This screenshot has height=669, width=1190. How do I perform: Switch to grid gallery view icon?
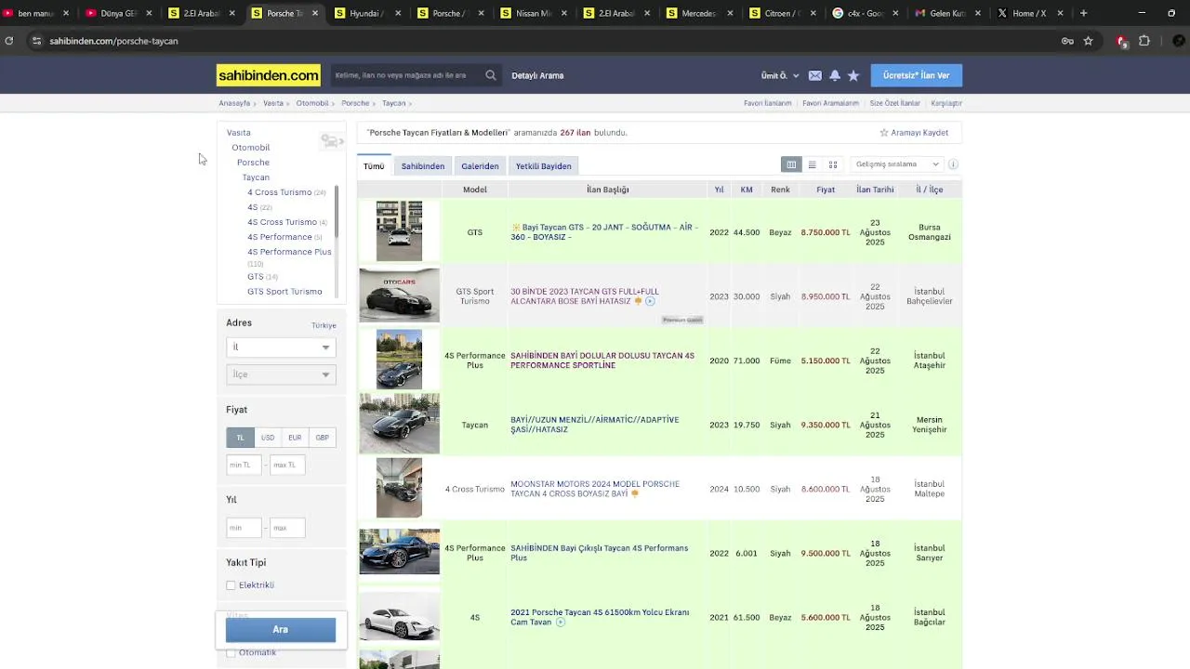(x=833, y=164)
